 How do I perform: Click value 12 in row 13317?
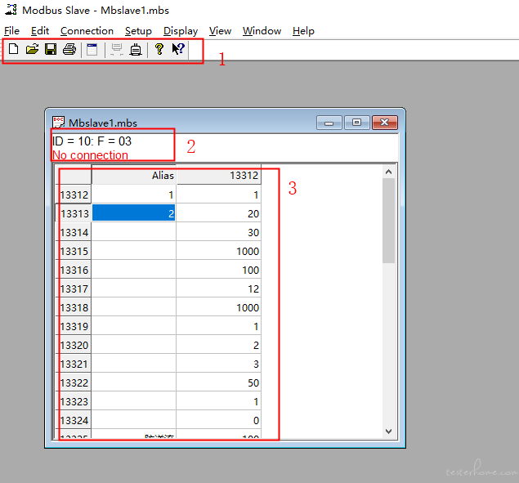[x=218, y=288]
